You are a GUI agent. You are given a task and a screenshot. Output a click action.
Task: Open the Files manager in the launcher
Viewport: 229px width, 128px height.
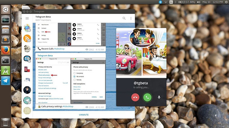pyautogui.click(x=6, y=30)
